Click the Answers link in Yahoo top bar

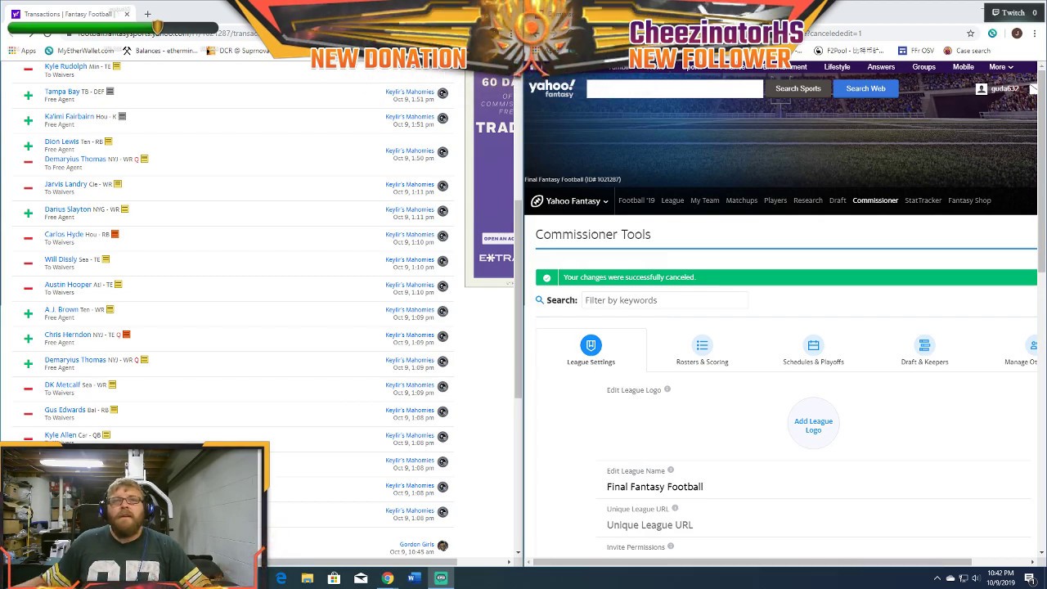coord(881,67)
